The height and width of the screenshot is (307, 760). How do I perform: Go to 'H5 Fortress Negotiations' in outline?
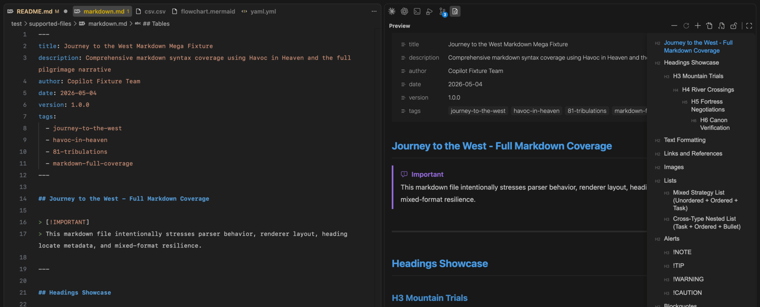click(x=708, y=106)
